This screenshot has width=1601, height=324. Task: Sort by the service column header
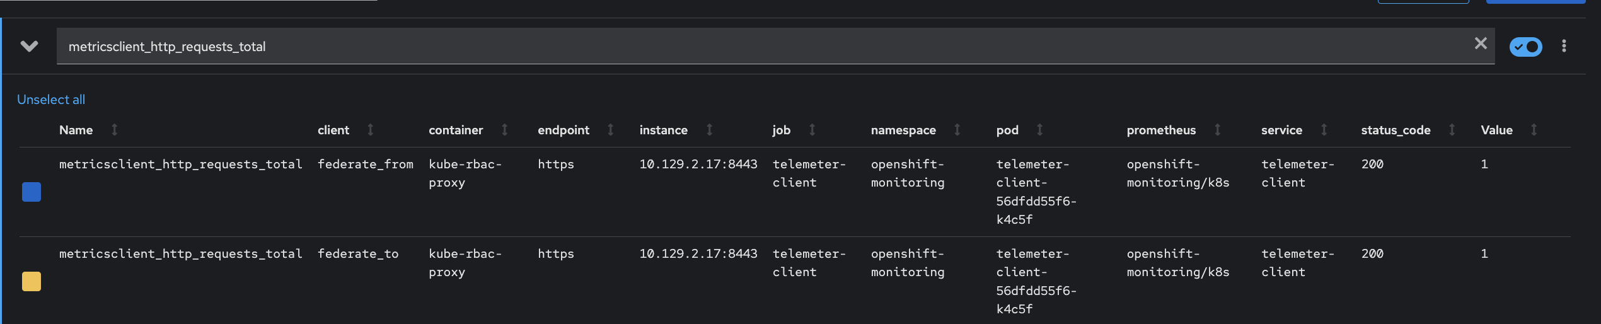point(1281,130)
